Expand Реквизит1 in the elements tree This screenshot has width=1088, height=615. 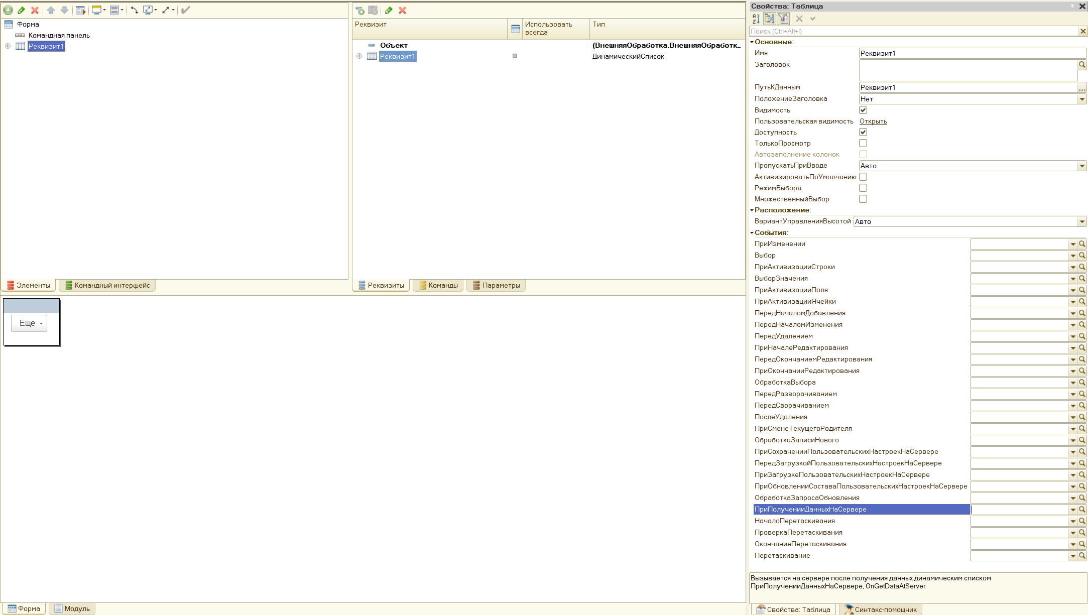8,46
